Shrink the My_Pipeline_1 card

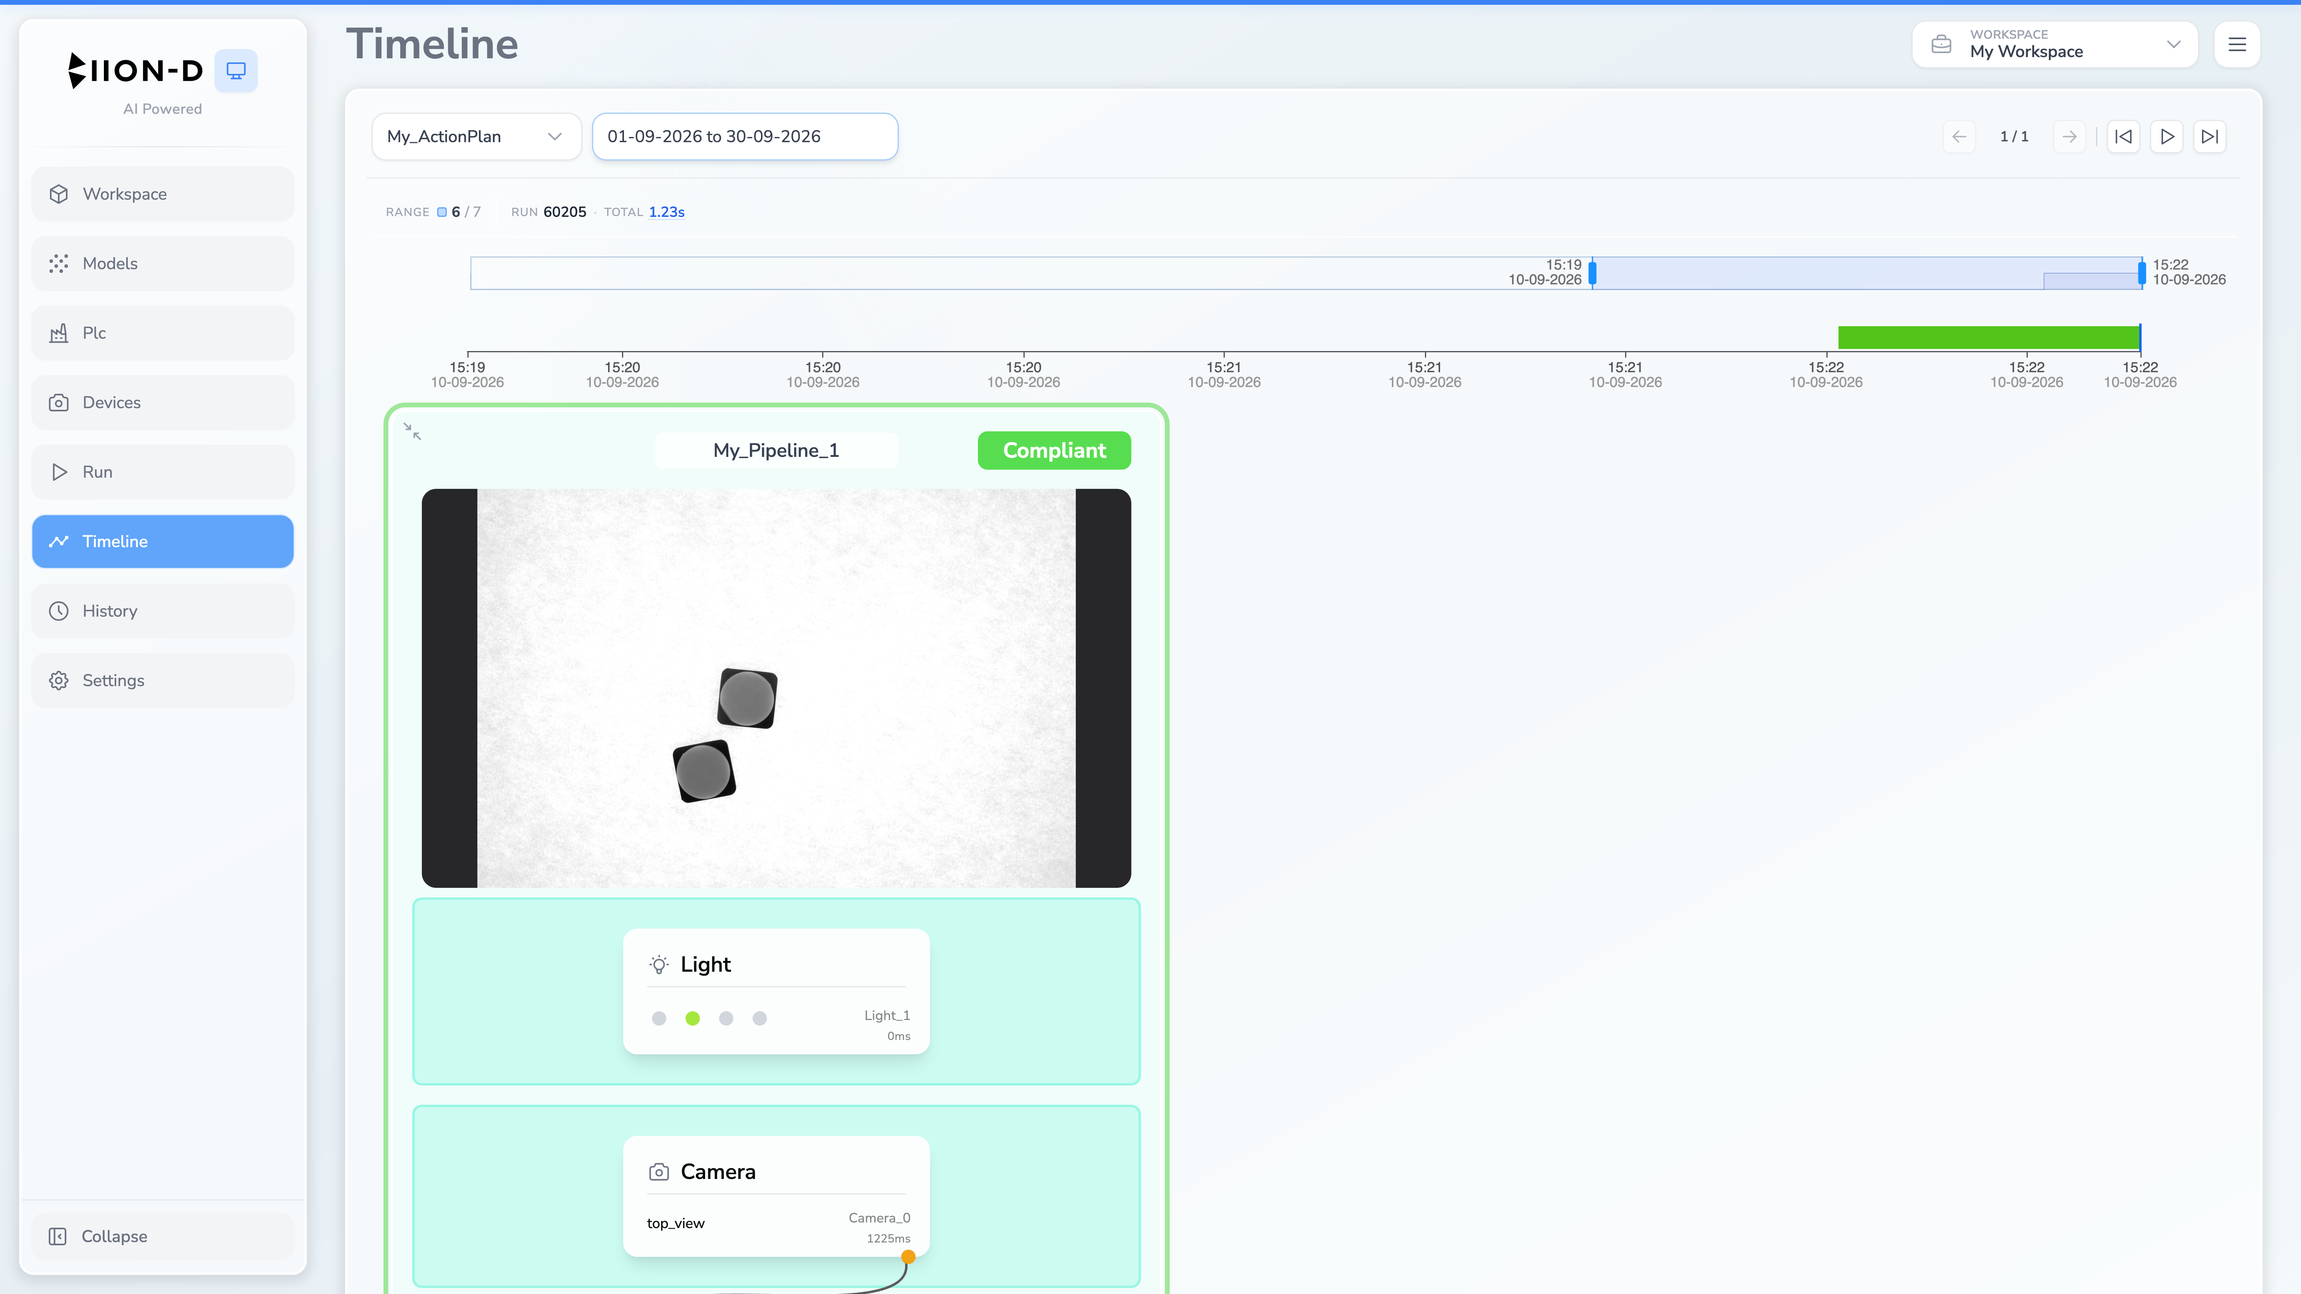point(412,431)
